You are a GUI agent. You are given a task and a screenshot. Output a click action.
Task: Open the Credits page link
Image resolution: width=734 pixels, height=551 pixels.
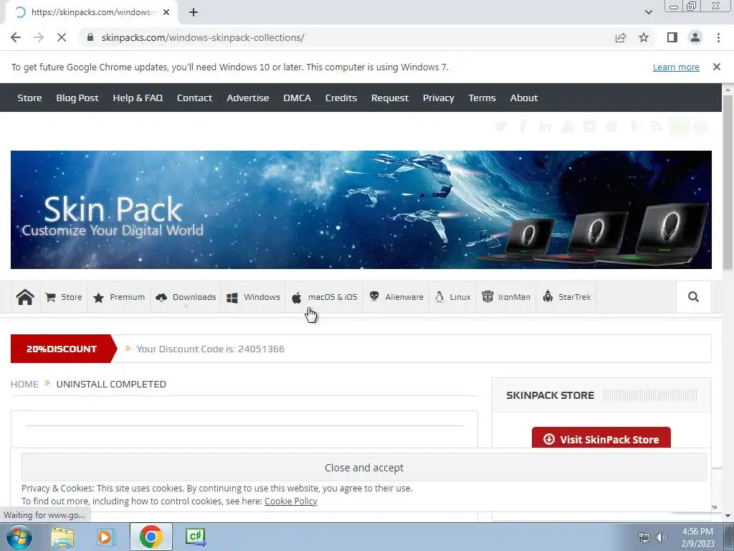pyautogui.click(x=340, y=98)
